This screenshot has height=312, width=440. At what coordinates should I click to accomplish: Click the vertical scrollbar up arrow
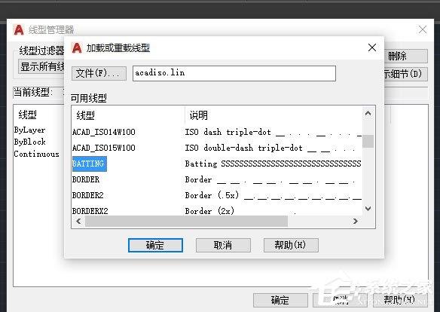pos(368,114)
